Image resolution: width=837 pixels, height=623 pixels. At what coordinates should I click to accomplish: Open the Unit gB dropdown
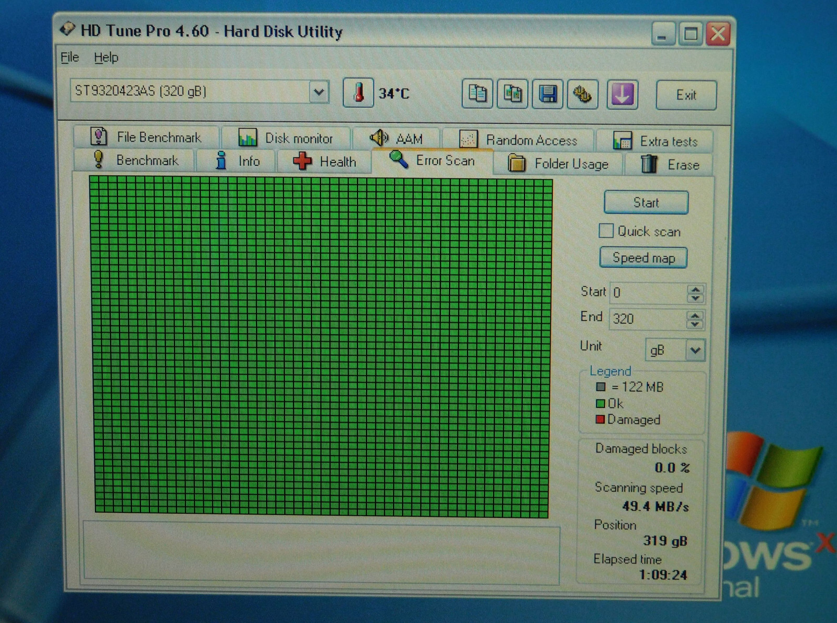(695, 350)
